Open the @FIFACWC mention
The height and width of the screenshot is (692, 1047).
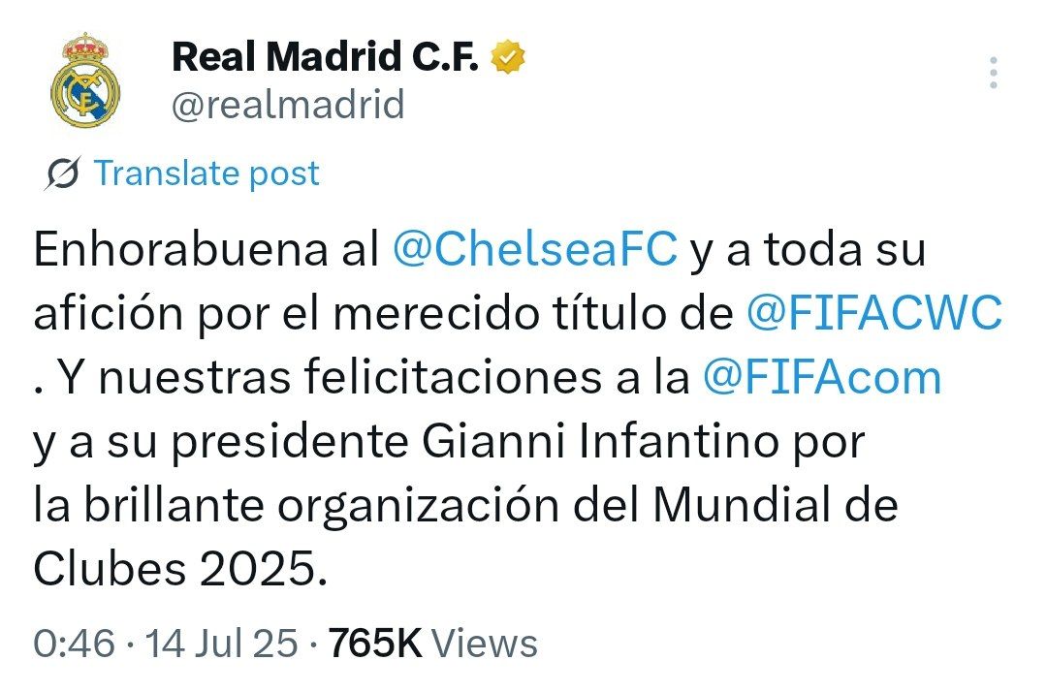(874, 314)
